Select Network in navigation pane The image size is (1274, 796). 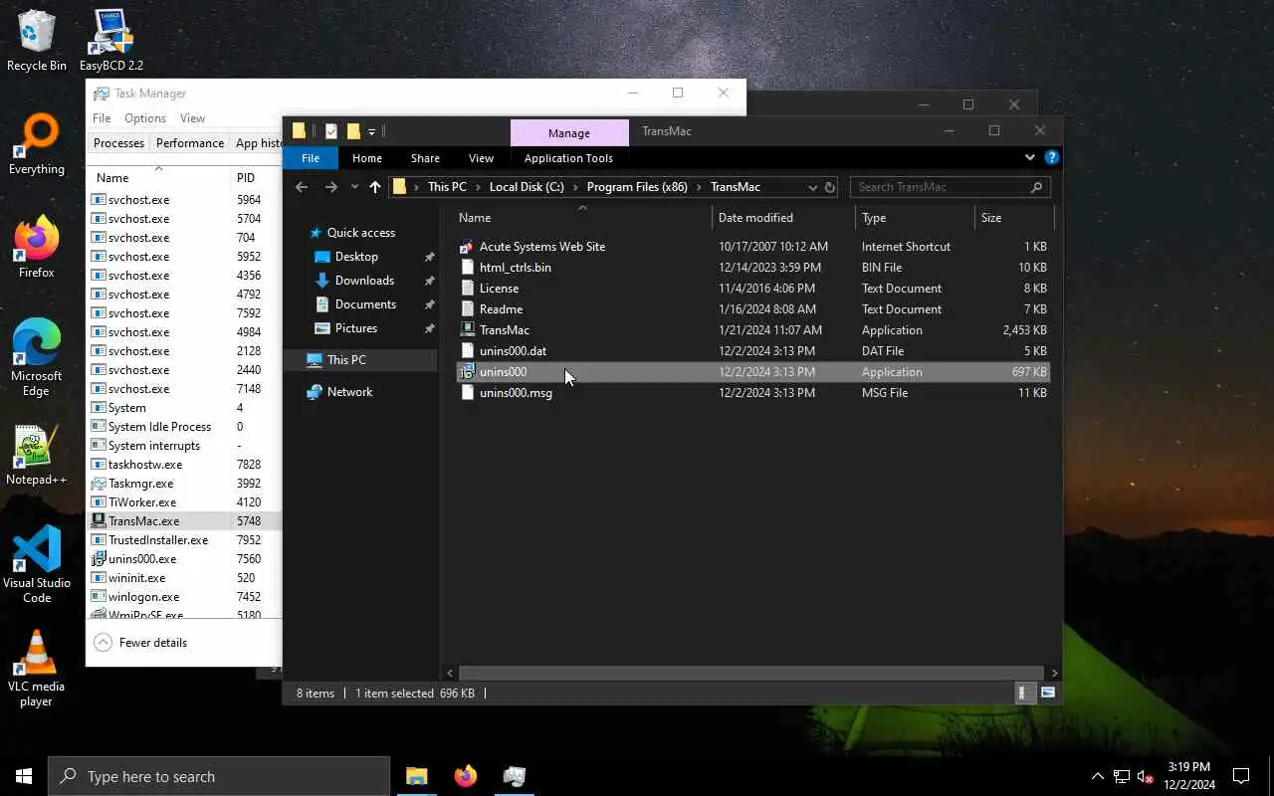349,392
